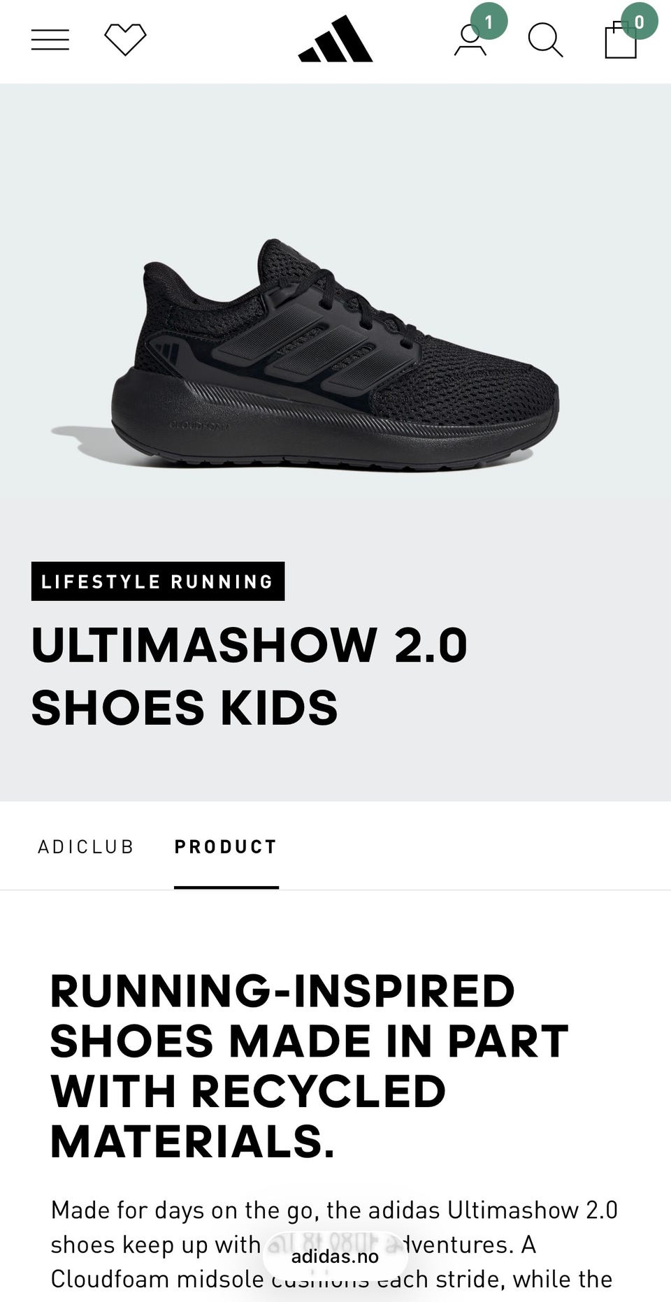Tap the three stripes on the shoe
671x1302 pixels.
[315, 349]
